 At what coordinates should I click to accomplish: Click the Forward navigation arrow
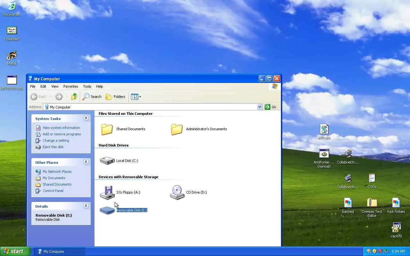point(59,97)
